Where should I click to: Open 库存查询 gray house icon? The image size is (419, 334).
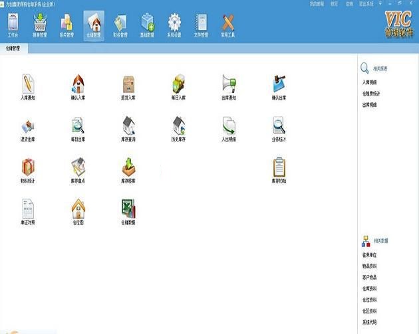pyautogui.click(x=128, y=129)
